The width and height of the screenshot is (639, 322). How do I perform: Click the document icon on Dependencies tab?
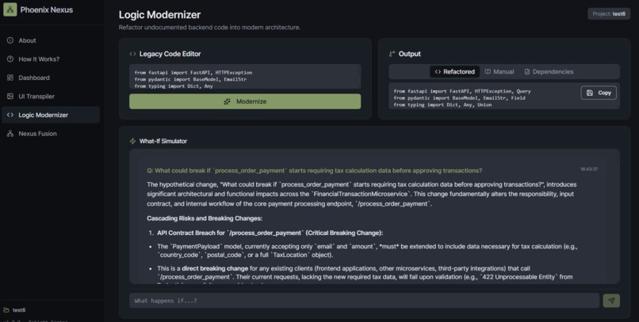click(527, 71)
